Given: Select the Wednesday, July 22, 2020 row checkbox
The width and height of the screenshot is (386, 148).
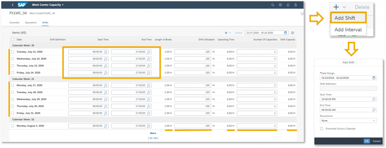Looking at the screenshot, I should tap(12, 59).
